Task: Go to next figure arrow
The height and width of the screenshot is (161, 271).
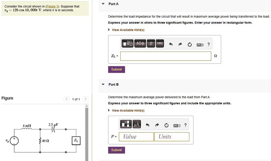Action: [x=85, y=99]
